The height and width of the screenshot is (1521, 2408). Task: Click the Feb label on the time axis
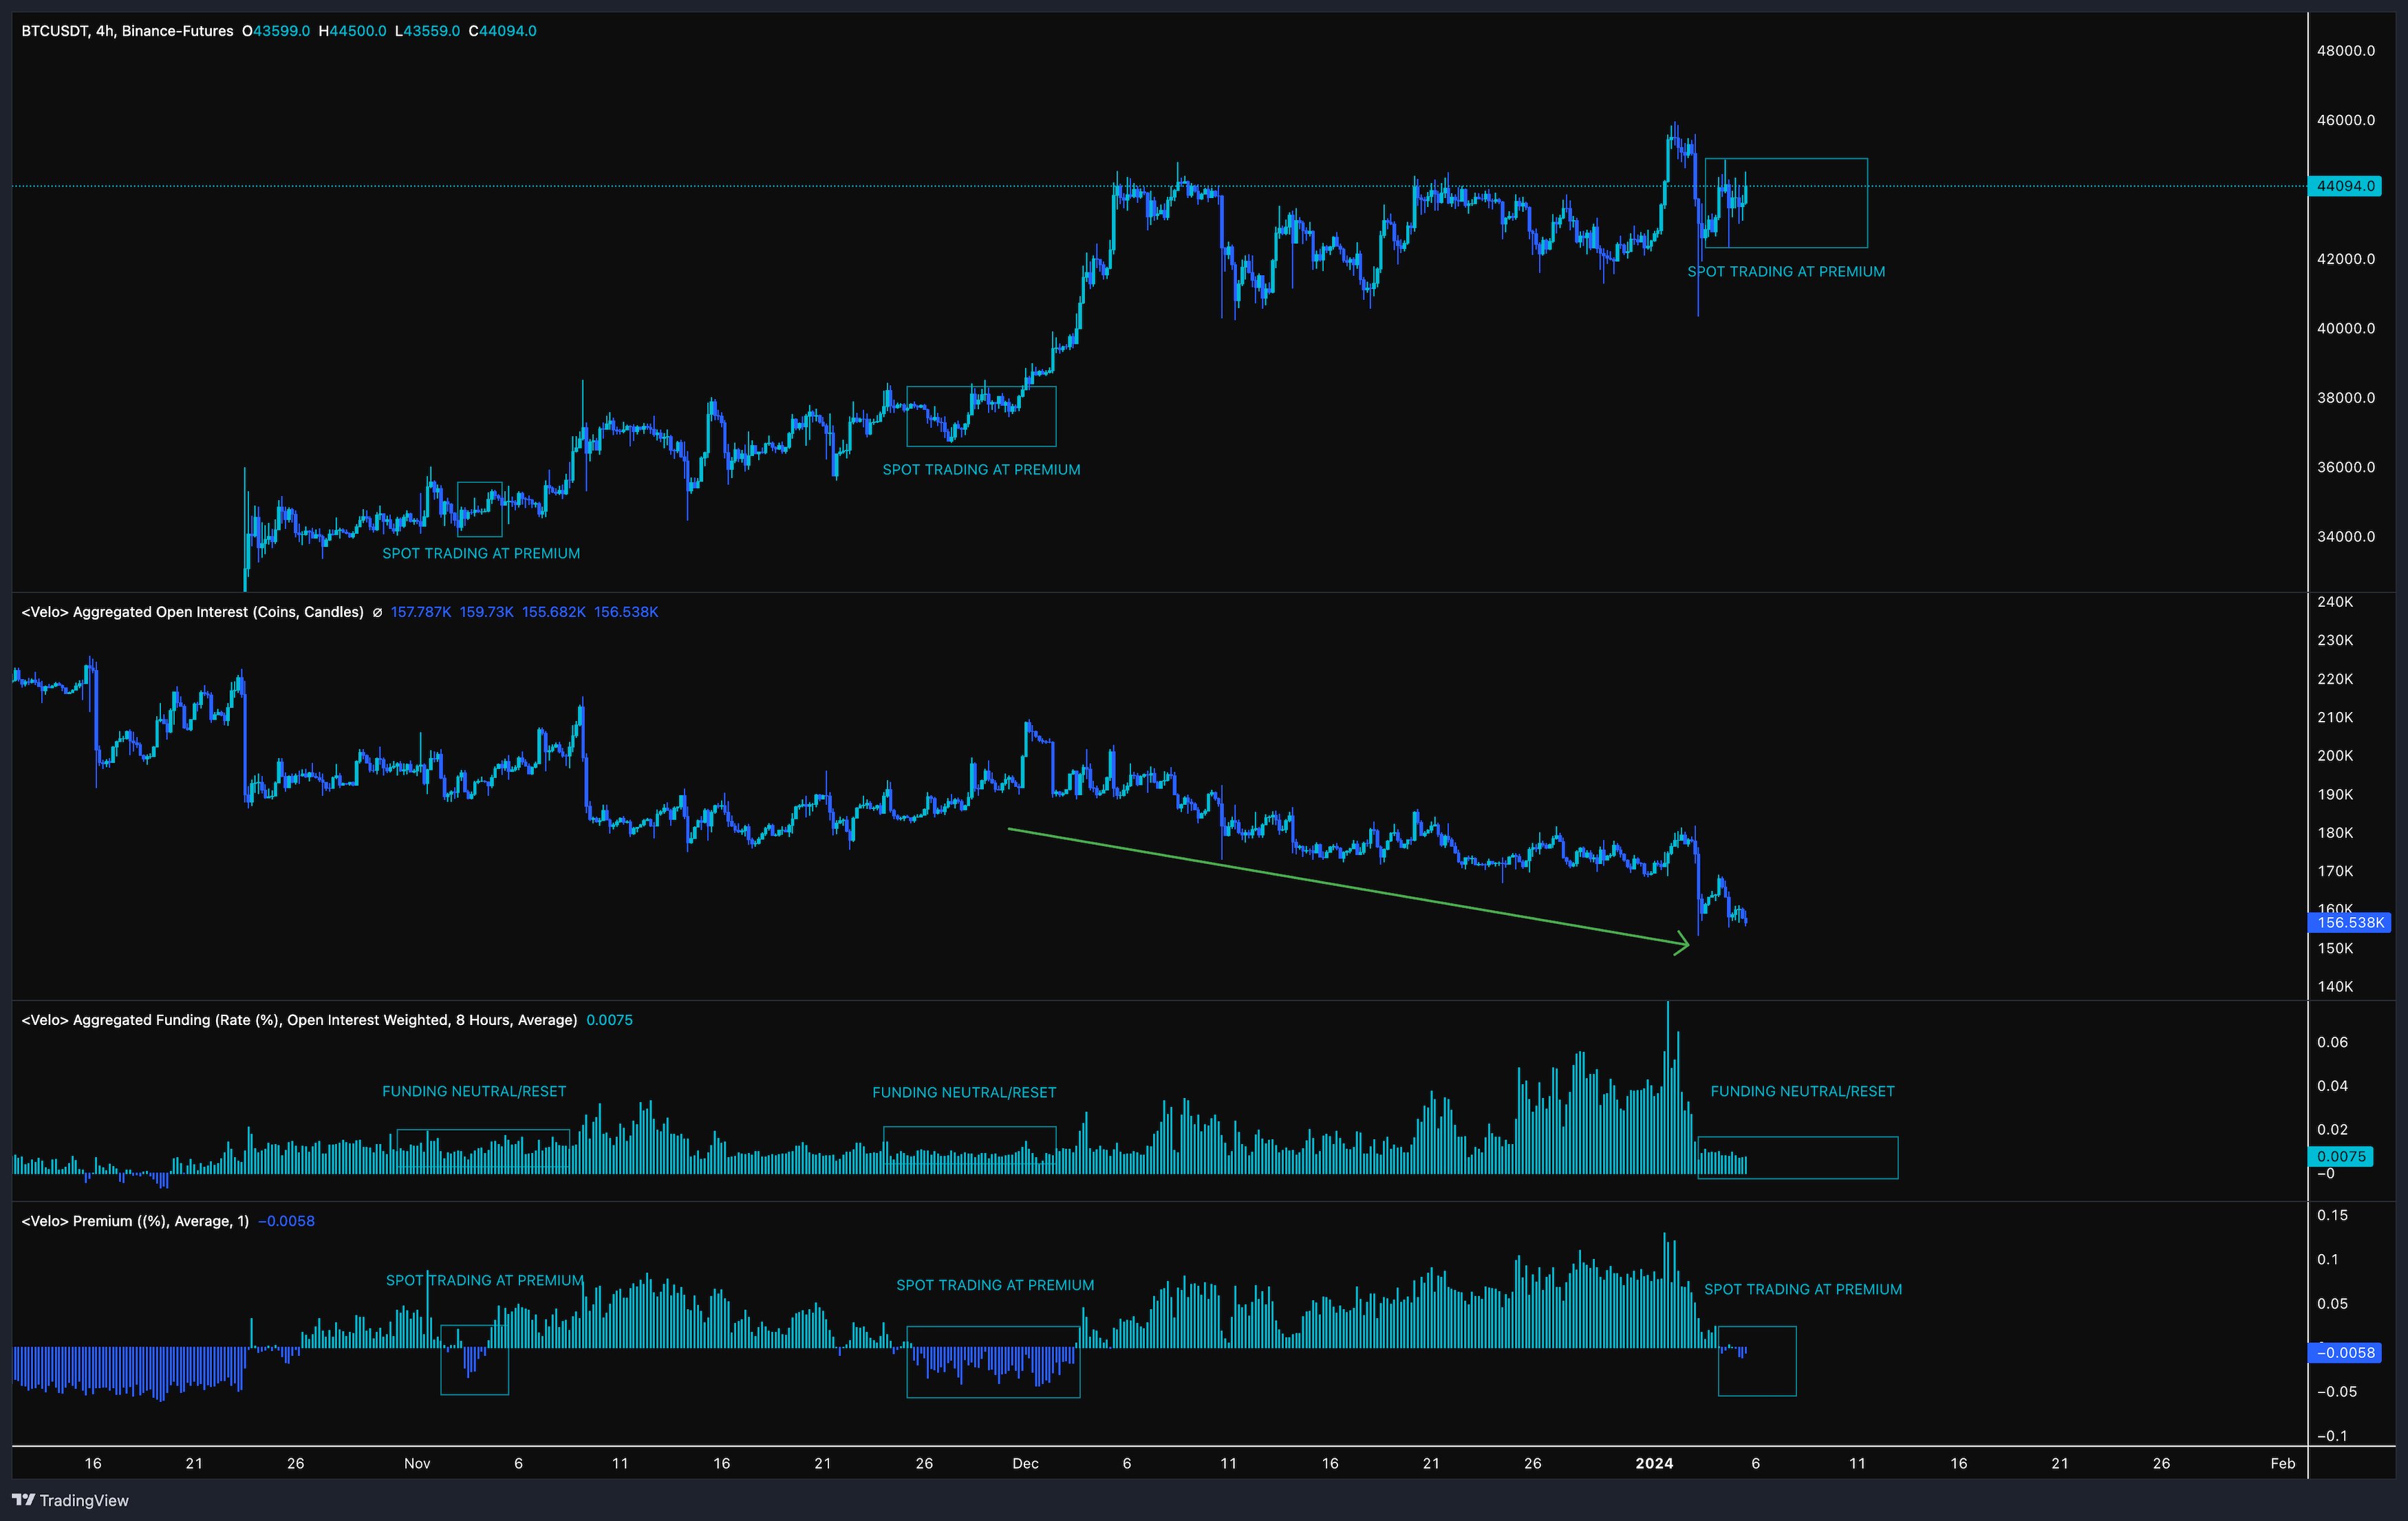click(2282, 1463)
